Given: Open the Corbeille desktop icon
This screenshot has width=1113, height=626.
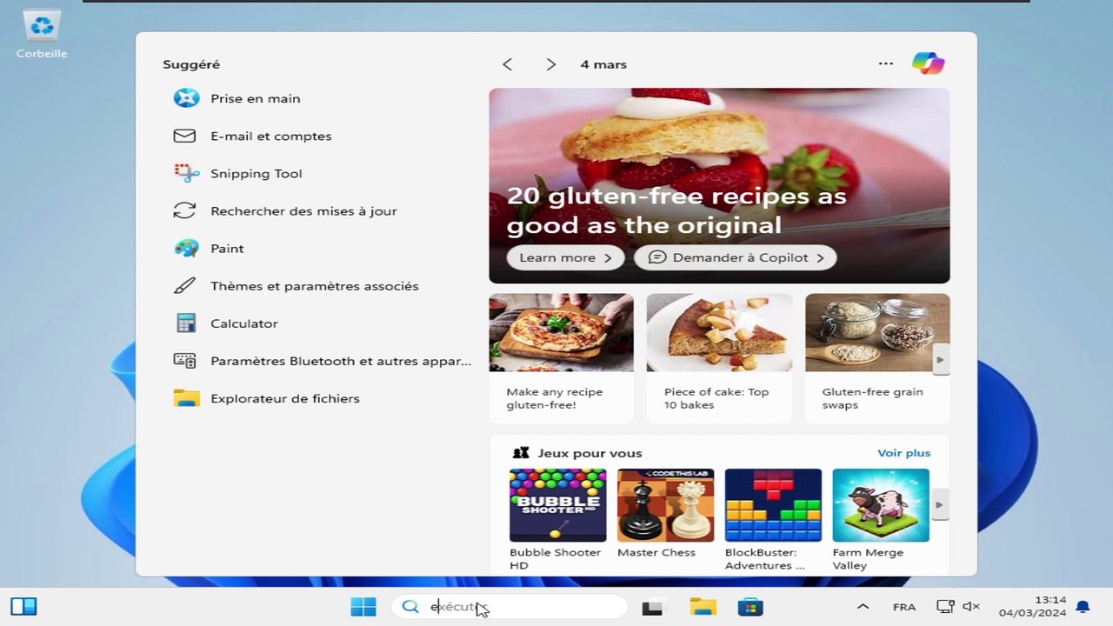Looking at the screenshot, I should 42,35.
